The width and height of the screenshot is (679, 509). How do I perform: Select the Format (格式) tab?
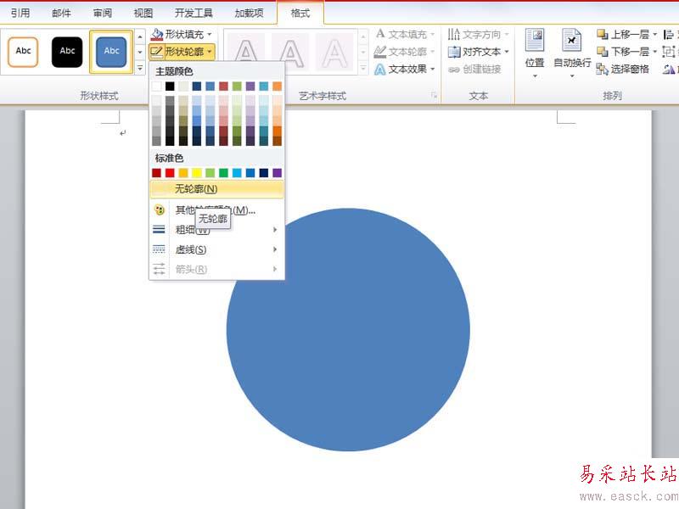point(300,13)
